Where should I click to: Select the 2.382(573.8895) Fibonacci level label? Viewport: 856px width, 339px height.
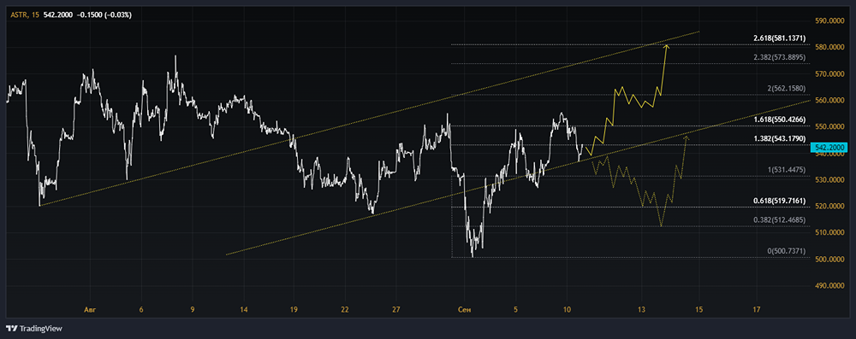[779, 58]
